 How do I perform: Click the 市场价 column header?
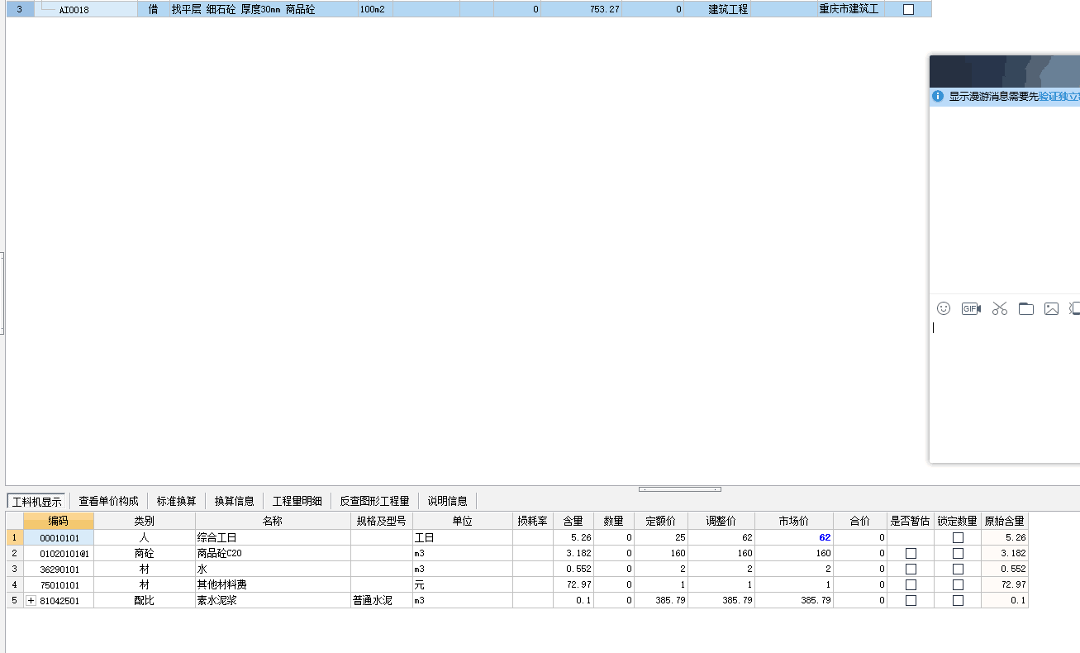[x=794, y=522]
